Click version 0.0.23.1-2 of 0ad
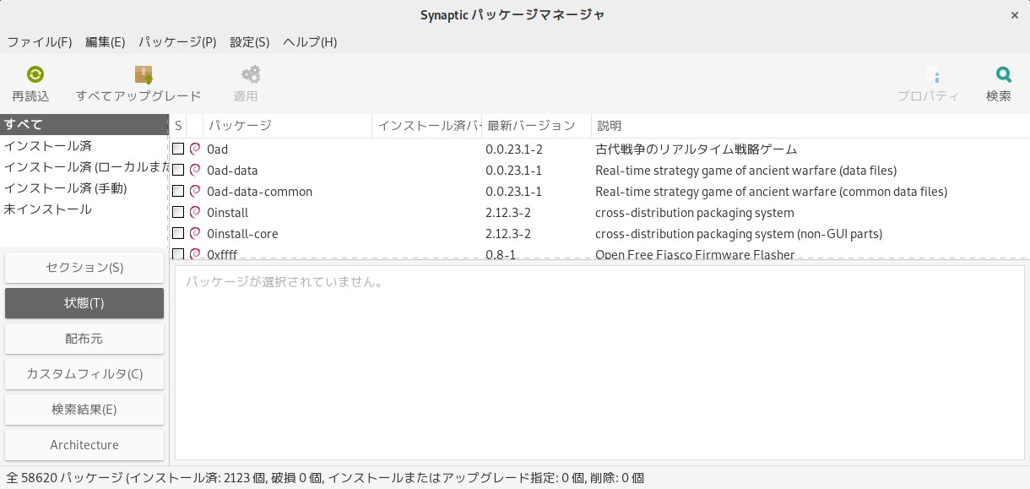The width and height of the screenshot is (1030, 489). [514, 149]
